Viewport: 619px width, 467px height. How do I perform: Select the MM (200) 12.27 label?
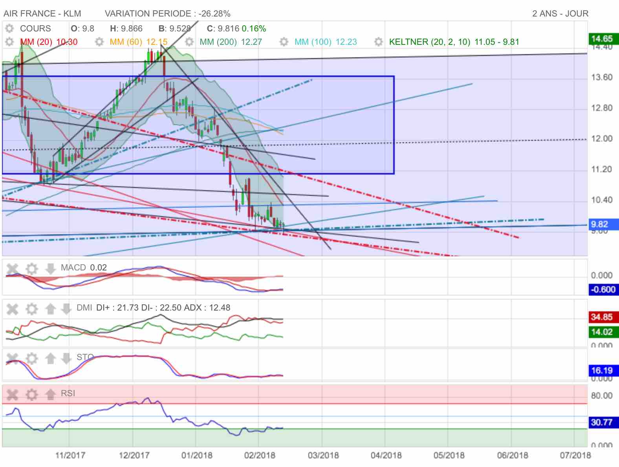coord(231,42)
